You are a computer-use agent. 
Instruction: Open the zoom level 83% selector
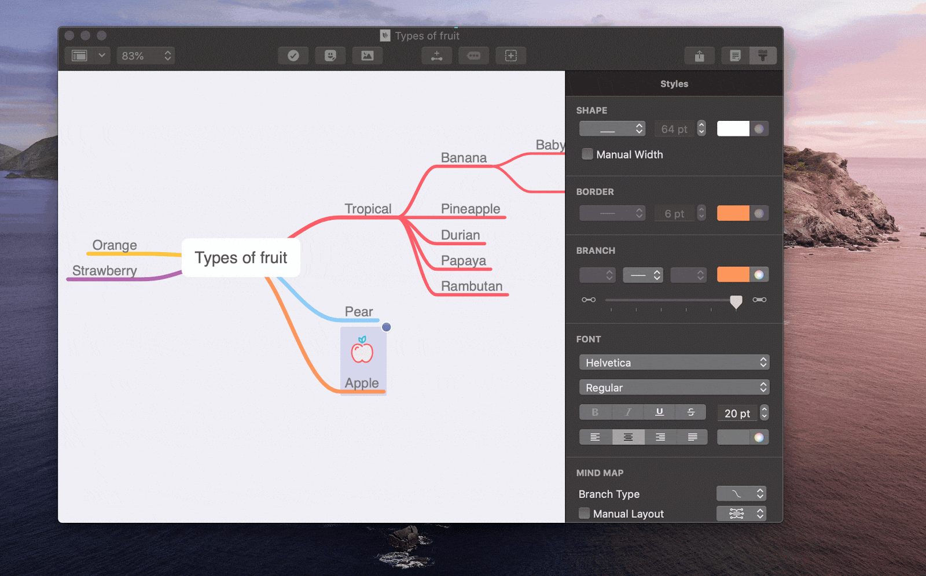coord(145,56)
